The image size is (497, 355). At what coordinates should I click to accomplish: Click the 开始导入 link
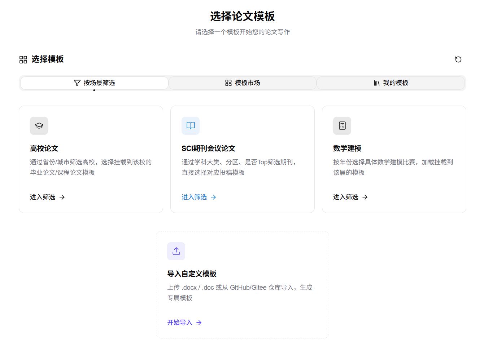click(x=180, y=323)
